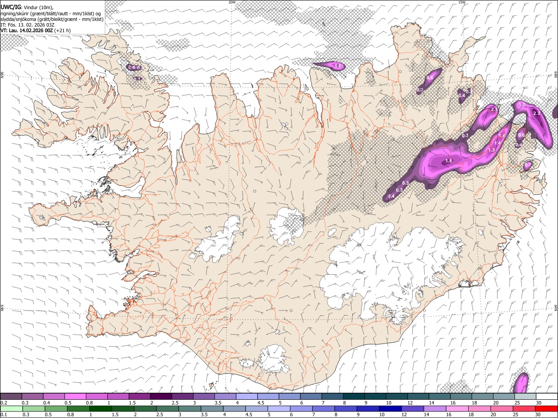Click the '1.8' snowfall value label
The width and height of the screenshot is (558, 418).
coord(449,161)
